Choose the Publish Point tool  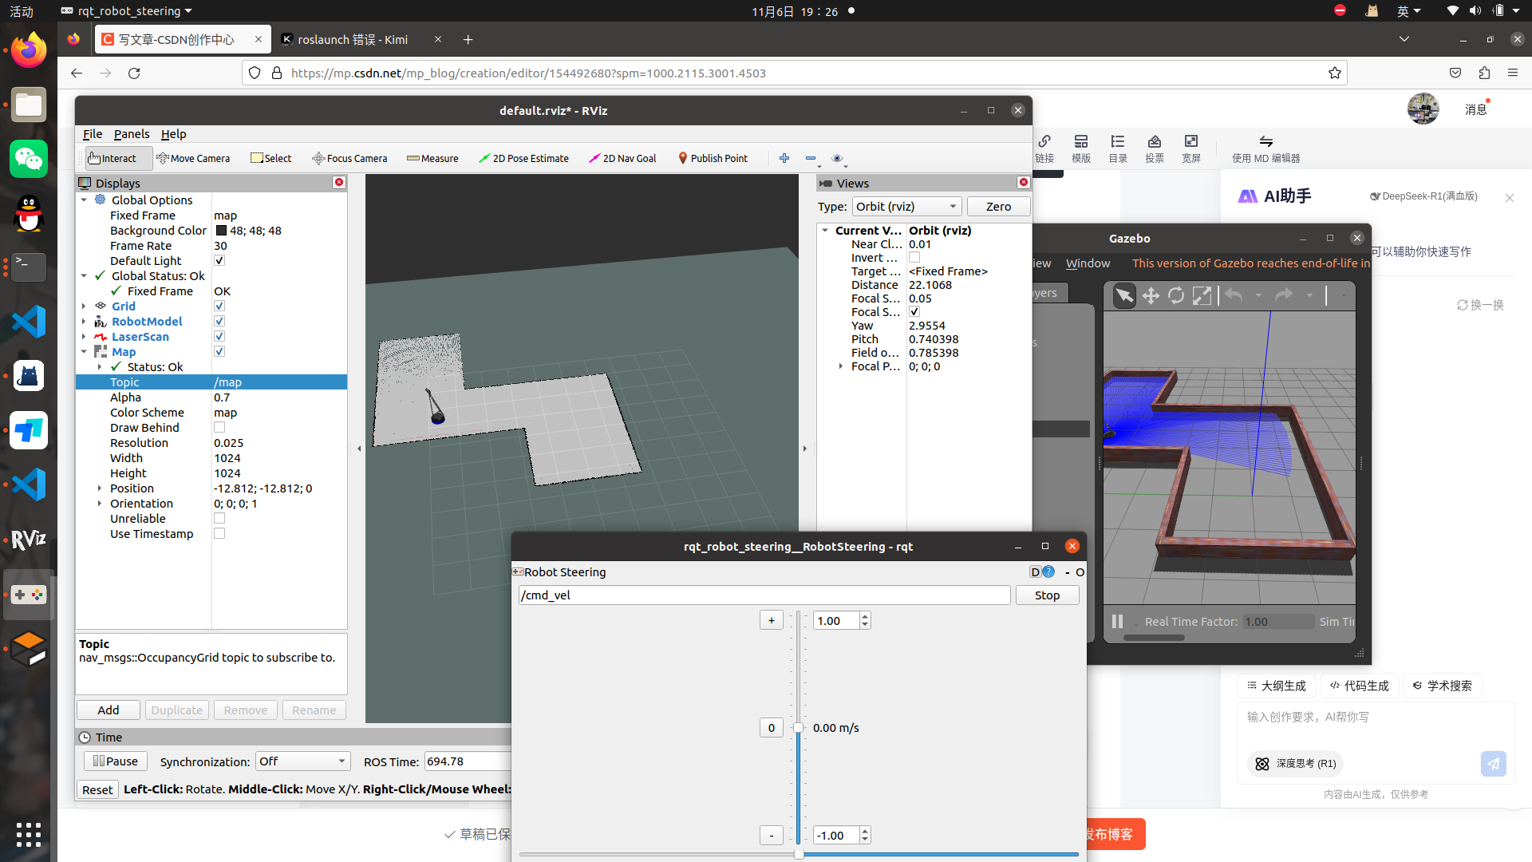[x=713, y=158]
